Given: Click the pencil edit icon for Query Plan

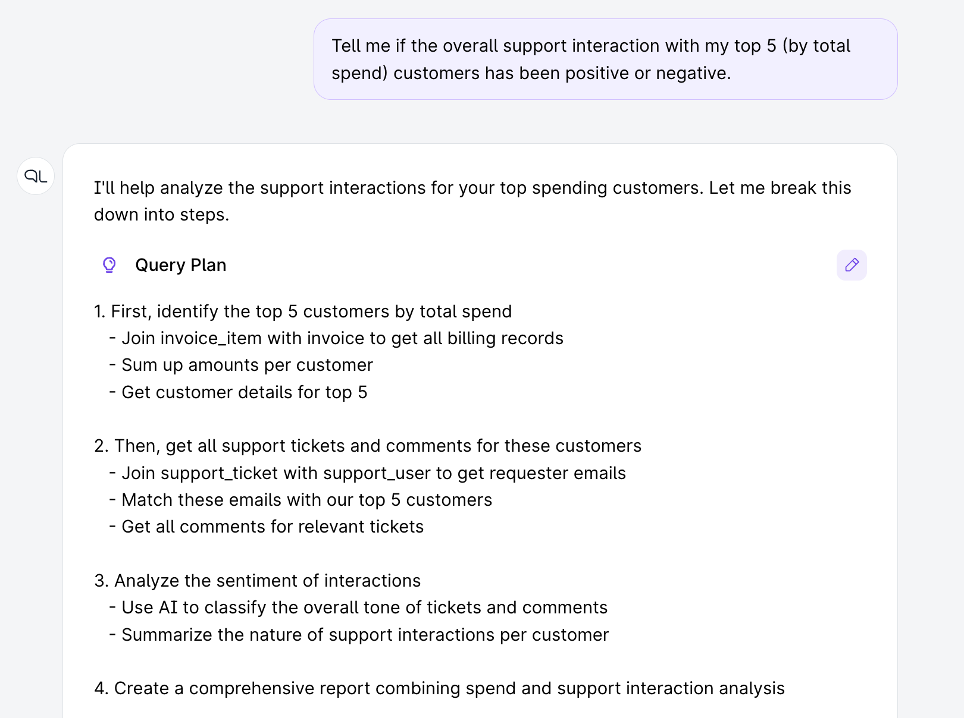Looking at the screenshot, I should click(852, 265).
